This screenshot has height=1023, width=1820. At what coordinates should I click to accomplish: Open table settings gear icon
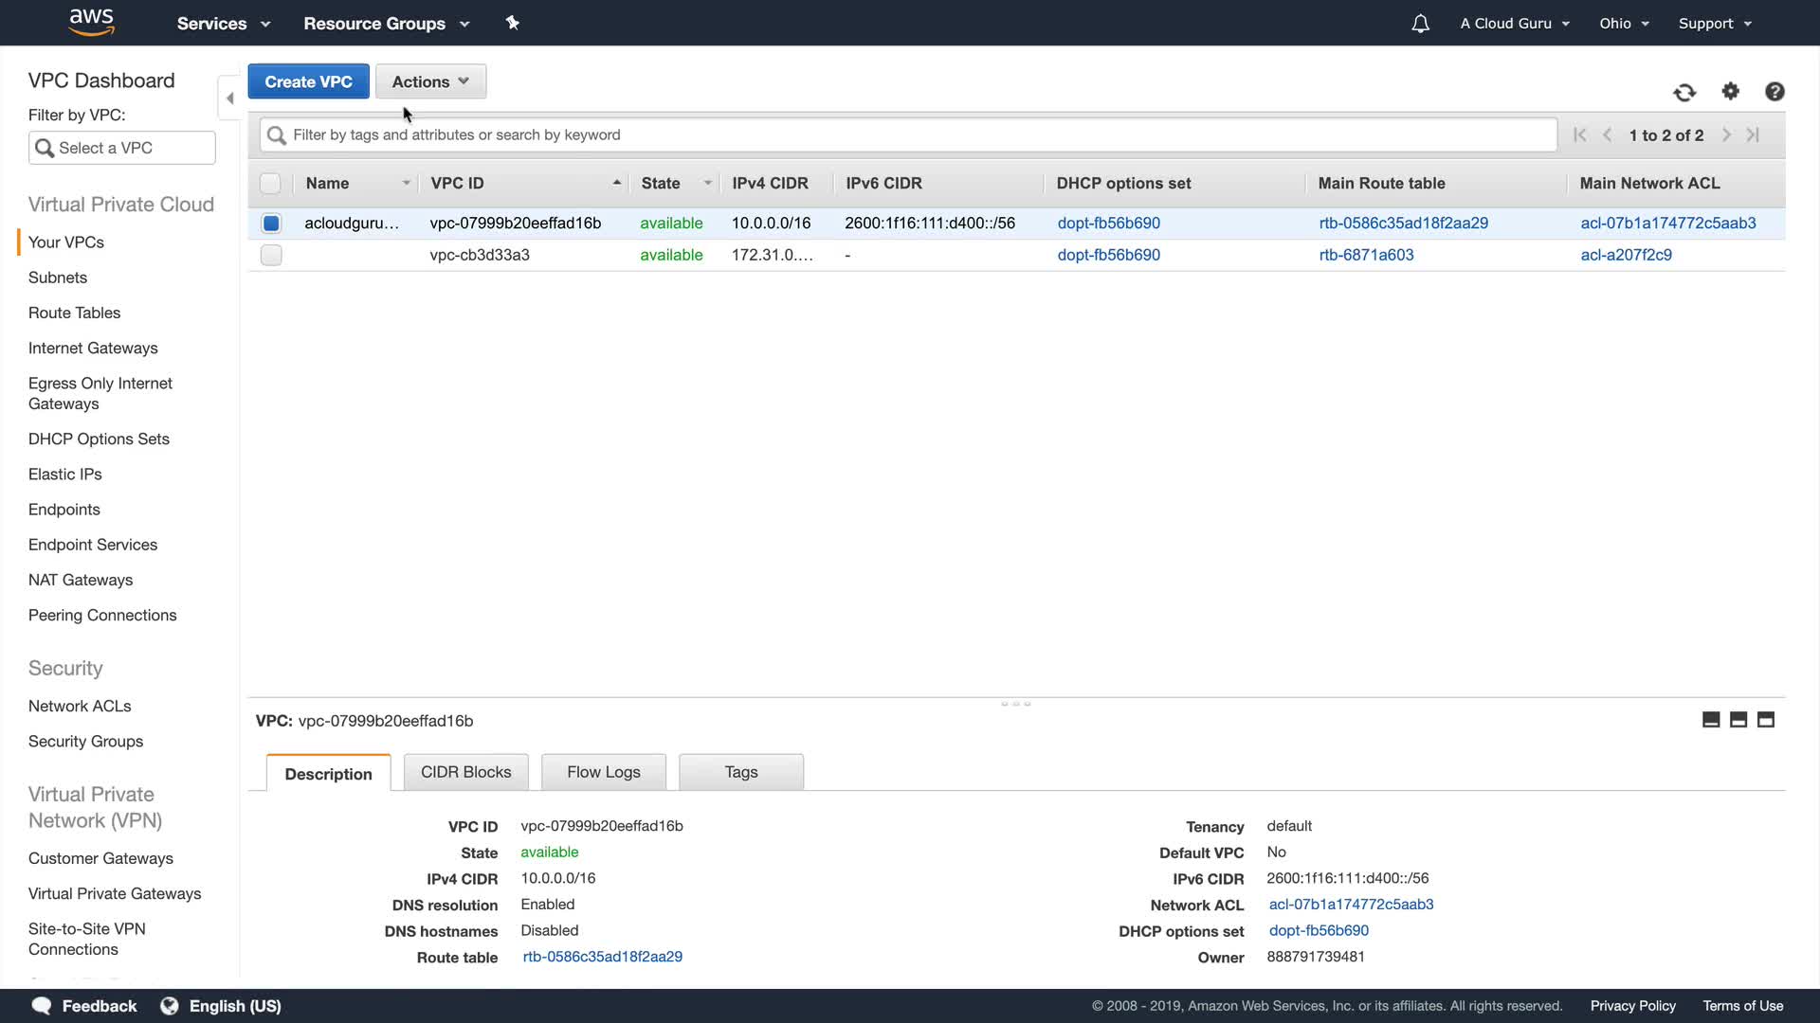tap(1730, 91)
